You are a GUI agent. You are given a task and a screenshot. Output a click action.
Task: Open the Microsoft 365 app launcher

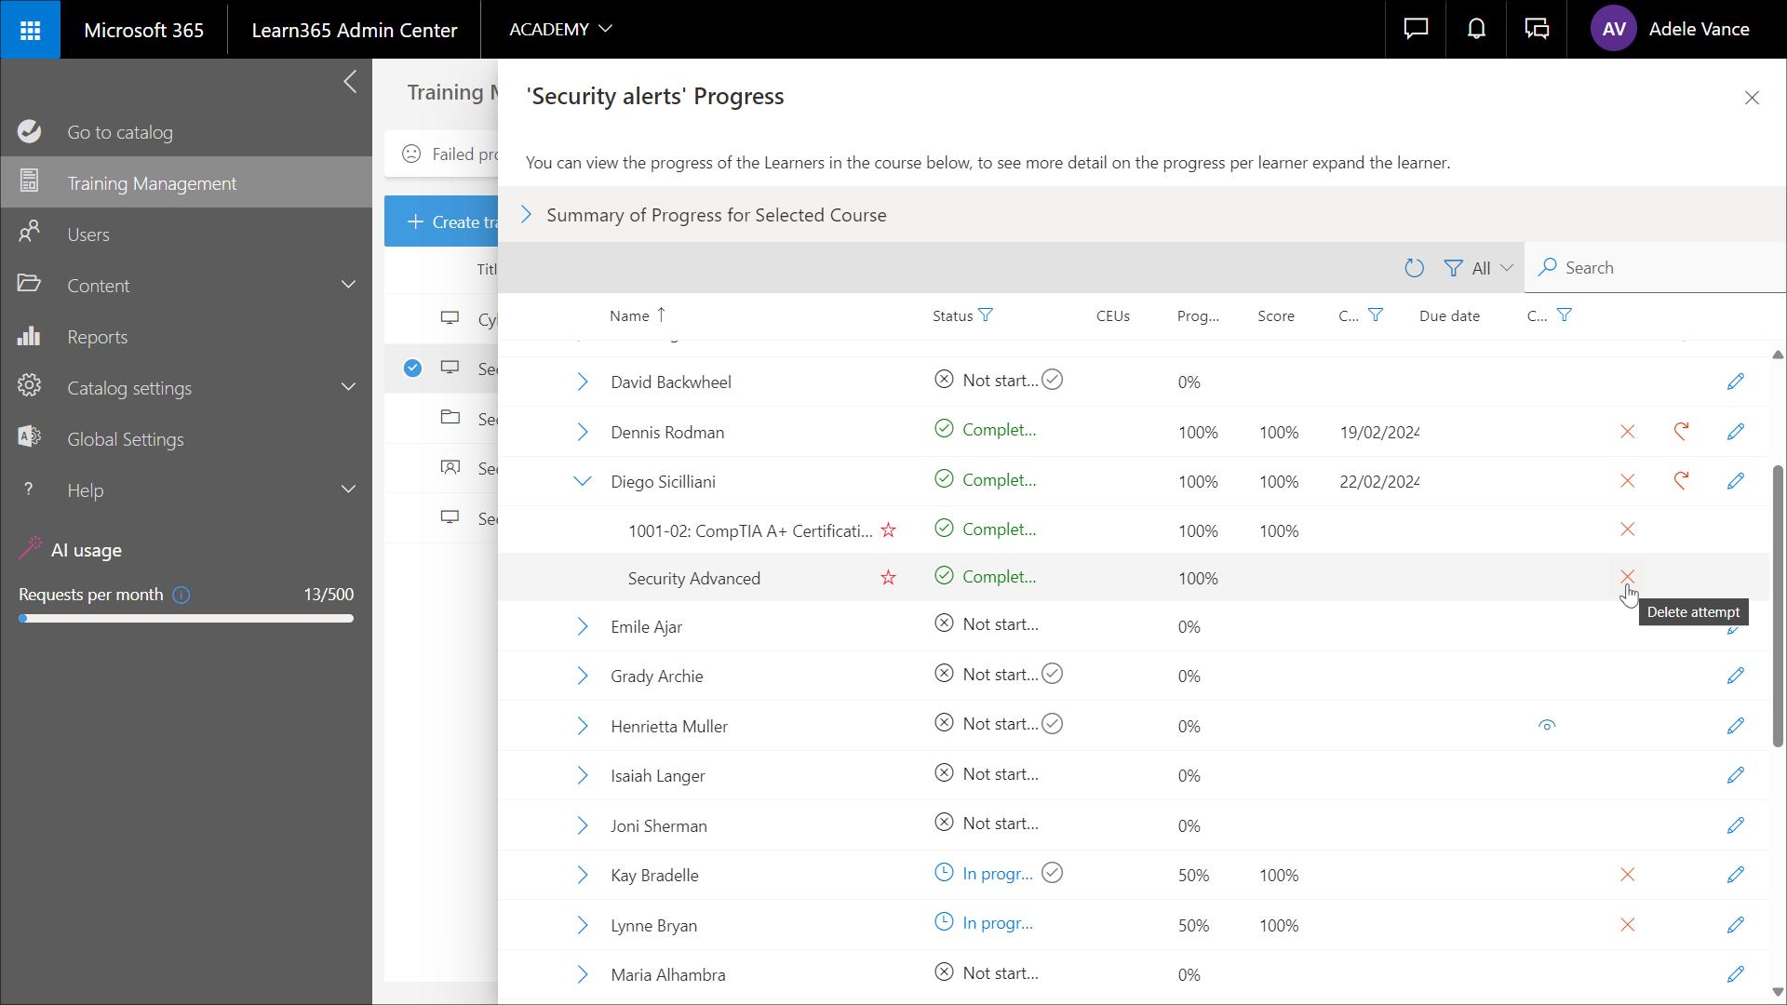[x=30, y=30]
